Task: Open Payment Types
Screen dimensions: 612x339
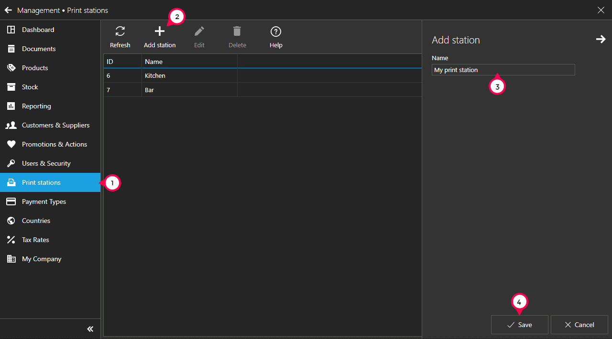Action: tap(50, 201)
